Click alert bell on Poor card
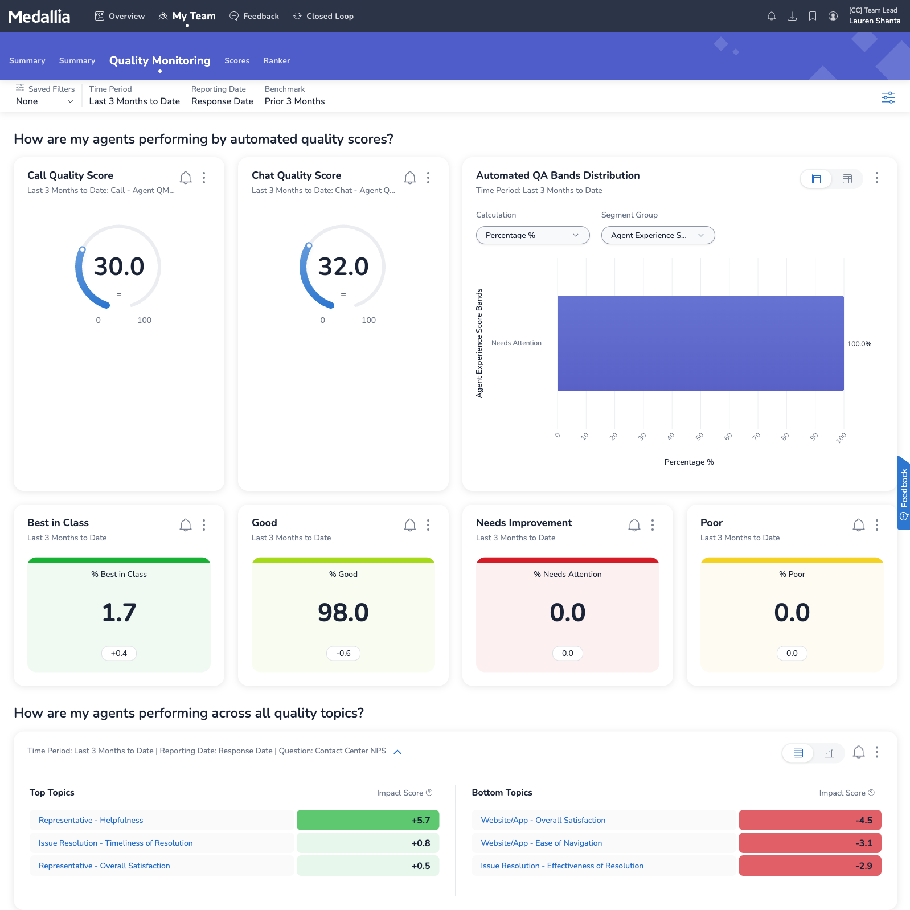The image size is (910, 910). pos(858,525)
